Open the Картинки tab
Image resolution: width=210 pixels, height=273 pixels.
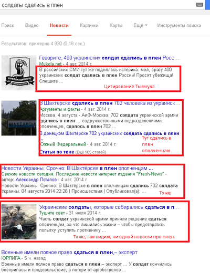coord(89,26)
